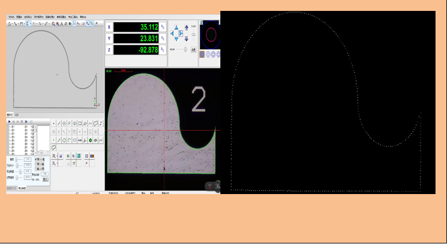Click the top slider in the bottom-left settings panel

tap(17, 159)
